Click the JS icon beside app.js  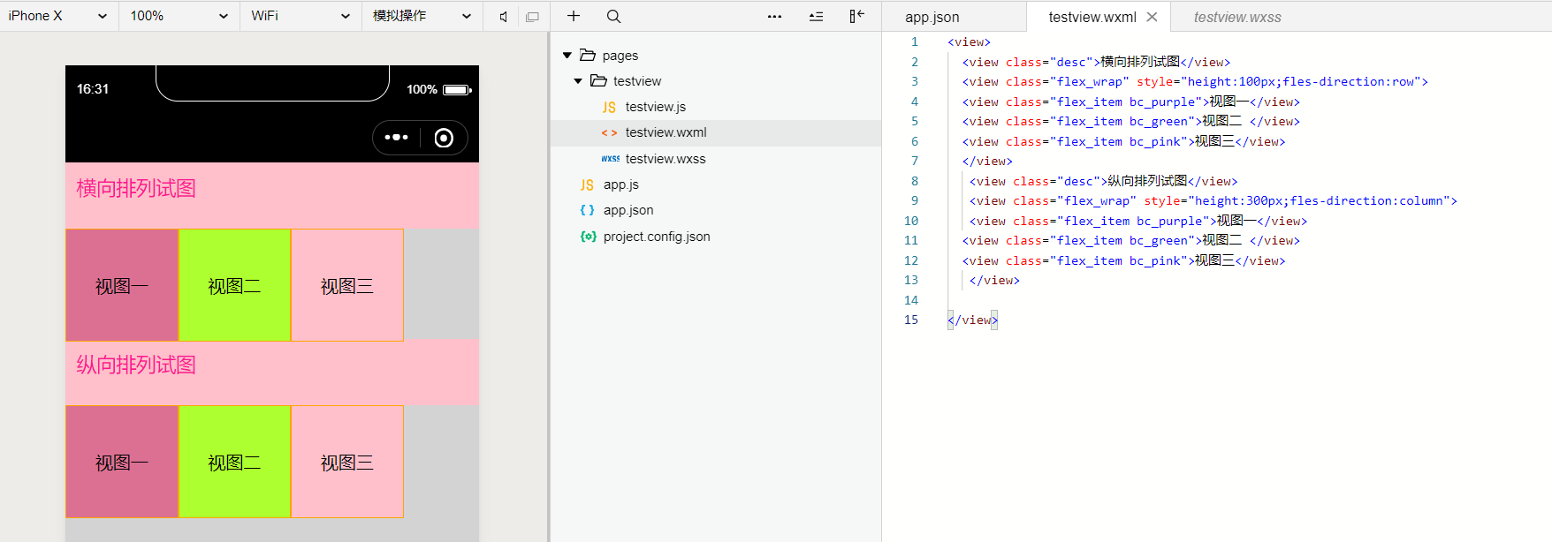587,184
